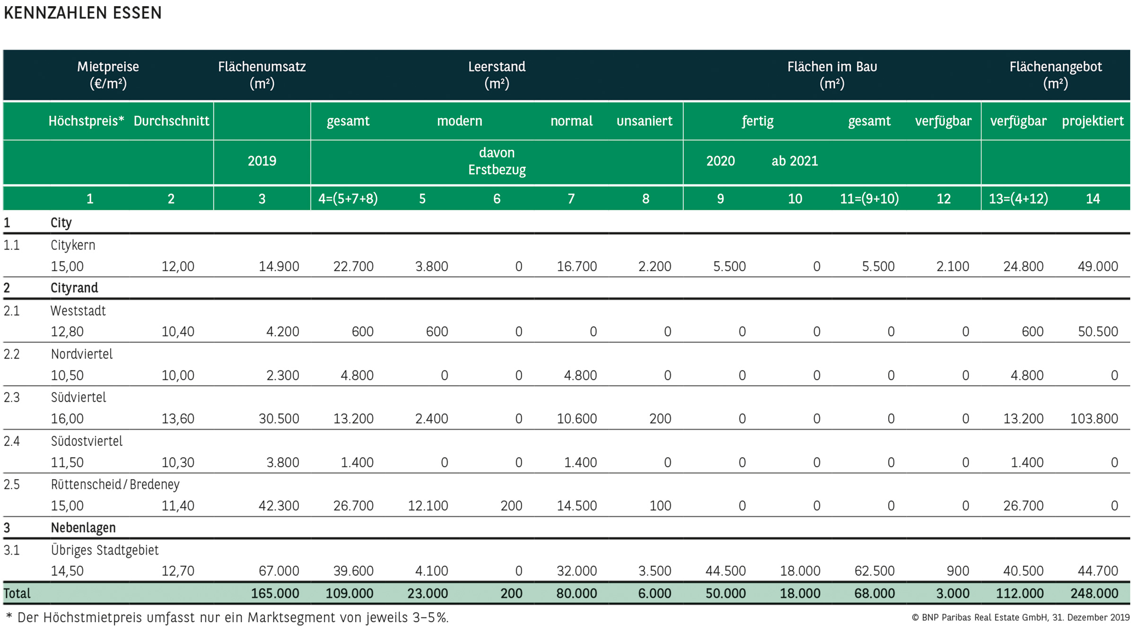Click the BNP Paribas Real Estate copyright text
Image resolution: width=1135 pixels, height=626 pixels.
point(1020,617)
